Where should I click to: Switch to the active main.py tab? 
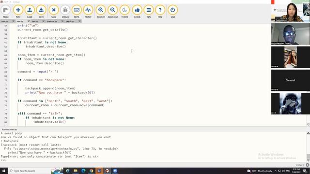coord(20,21)
